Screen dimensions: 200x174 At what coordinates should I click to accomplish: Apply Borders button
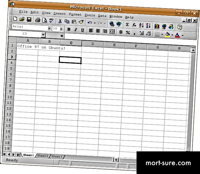click(157, 34)
